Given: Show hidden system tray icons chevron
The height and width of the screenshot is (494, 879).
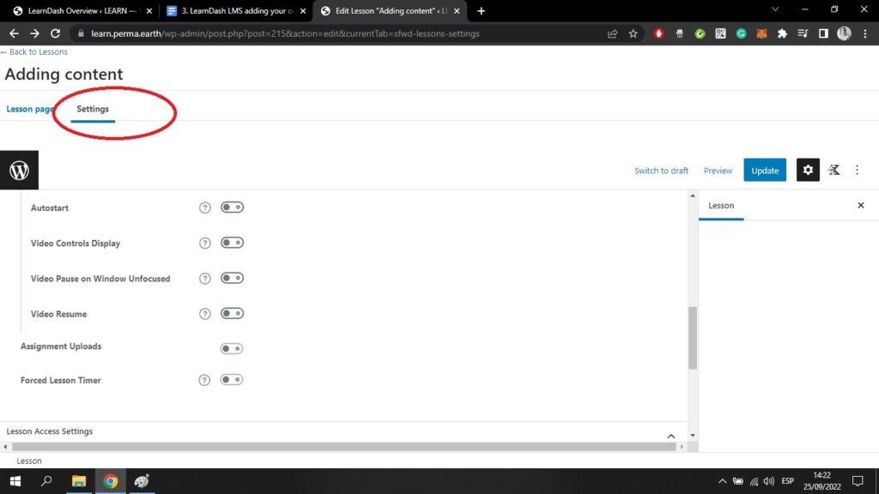Looking at the screenshot, I should 722,481.
